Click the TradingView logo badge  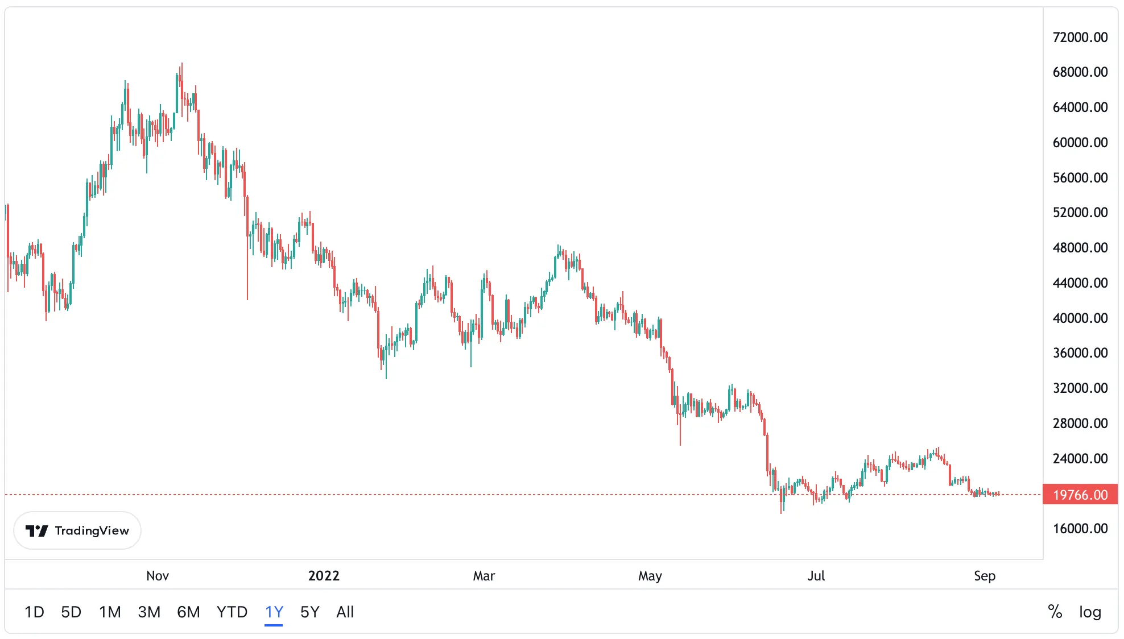pos(77,530)
